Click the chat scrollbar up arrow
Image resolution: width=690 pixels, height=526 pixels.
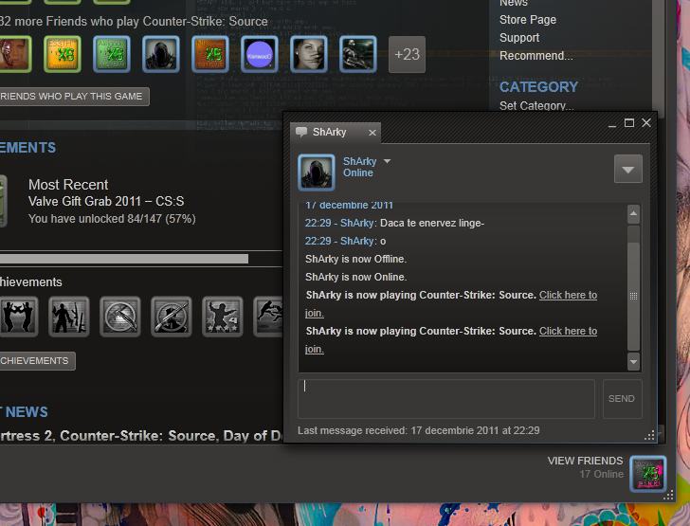click(x=634, y=214)
